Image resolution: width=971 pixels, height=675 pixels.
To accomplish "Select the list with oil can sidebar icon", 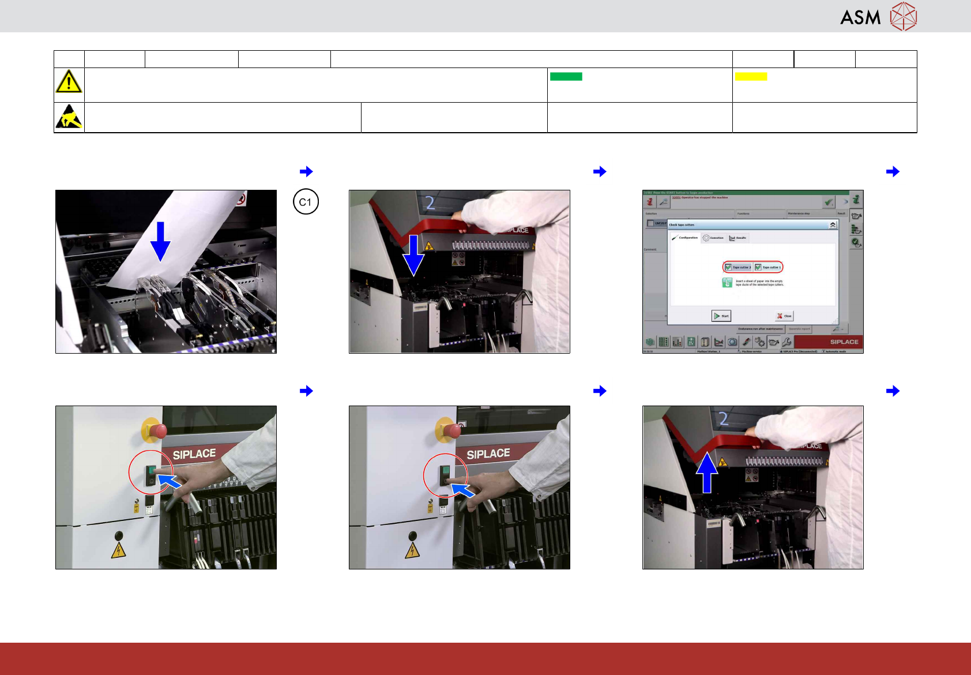I will pos(856,230).
